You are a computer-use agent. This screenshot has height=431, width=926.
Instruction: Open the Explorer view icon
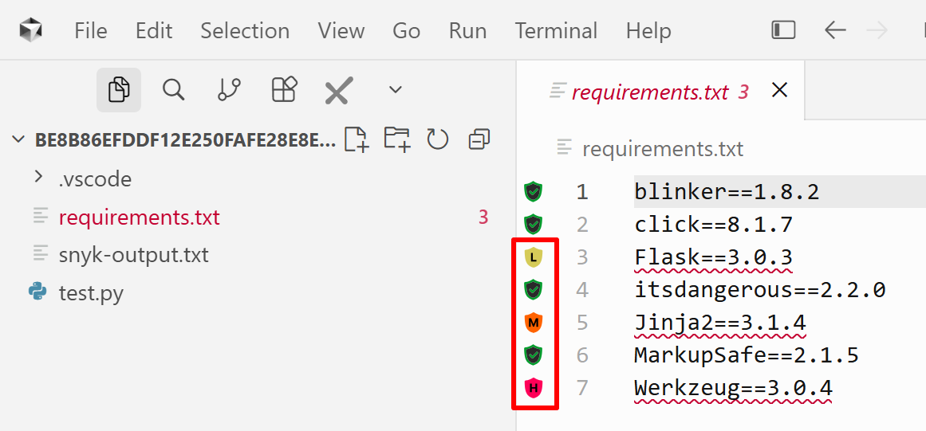[119, 89]
